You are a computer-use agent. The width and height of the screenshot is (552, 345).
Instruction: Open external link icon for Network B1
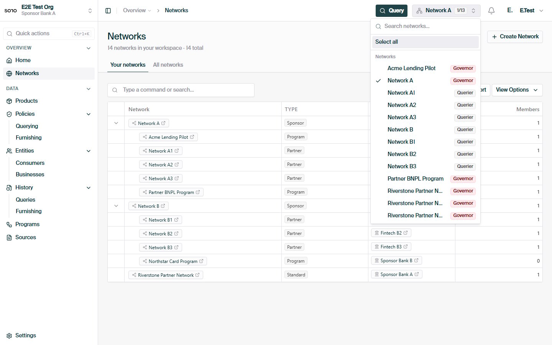point(176,220)
